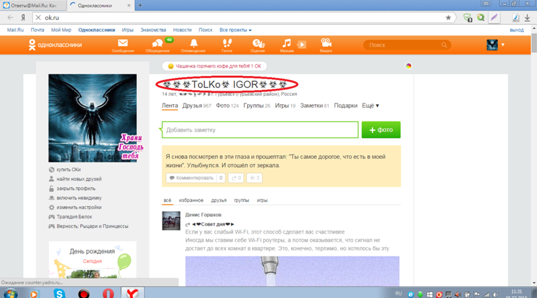The image size is (537, 298).
Task: Open the profile avatar in header
Action: coord(492,45)
